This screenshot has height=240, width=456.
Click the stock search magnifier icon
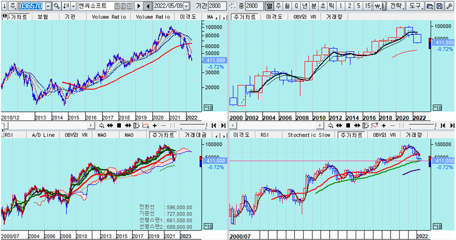(x=56, y=6)
